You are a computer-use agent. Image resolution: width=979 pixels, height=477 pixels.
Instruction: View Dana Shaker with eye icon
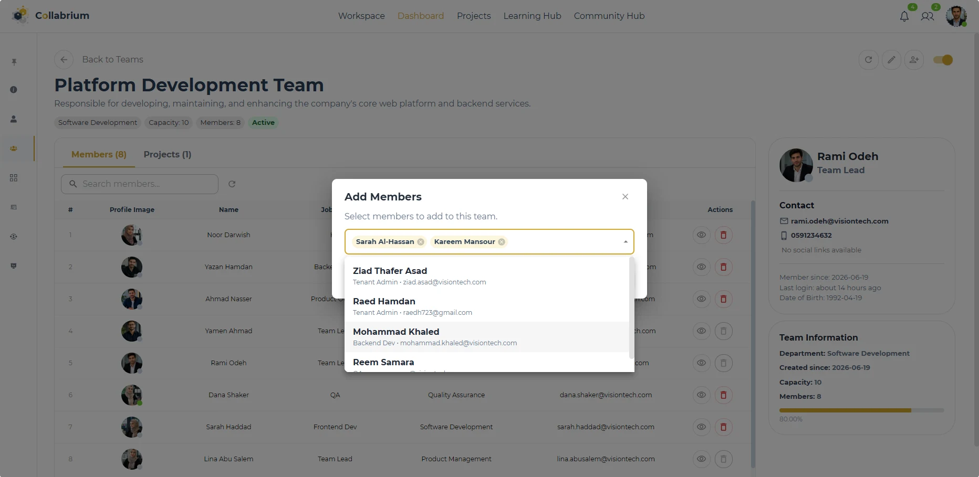click(x=701, y=395)
